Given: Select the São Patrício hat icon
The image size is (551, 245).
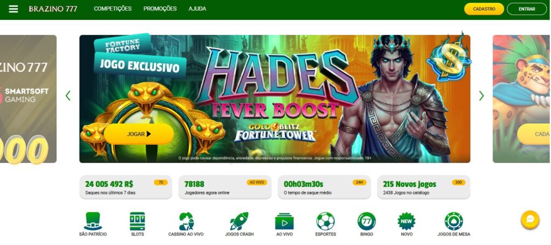Looking at the screenshot, I should pyautogui.click(x=93, y=221).
